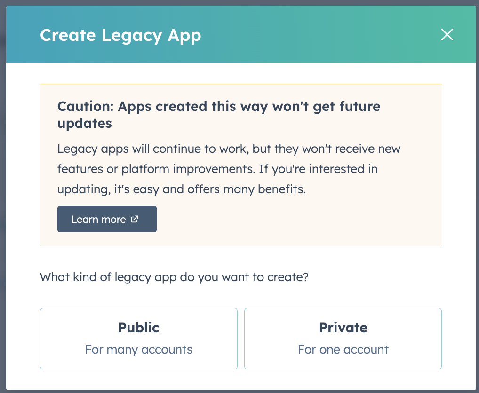The width and height of the screenshot is (479, 393).
Task: Click the external link icon beside Learn more
Action: (135, 219)
